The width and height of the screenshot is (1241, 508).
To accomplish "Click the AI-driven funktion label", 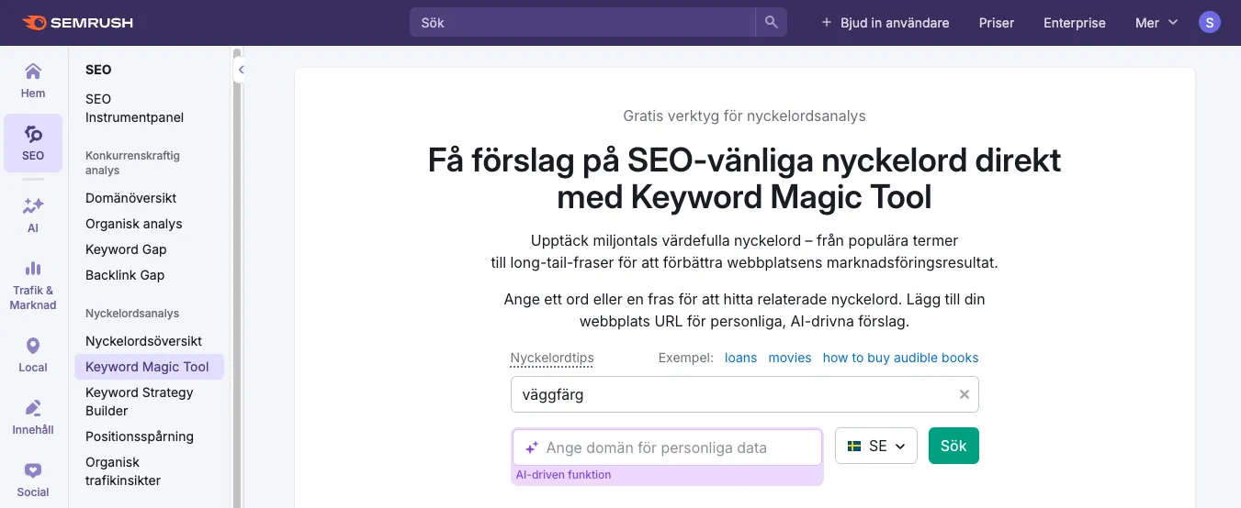I will click(x=563, y=475).
